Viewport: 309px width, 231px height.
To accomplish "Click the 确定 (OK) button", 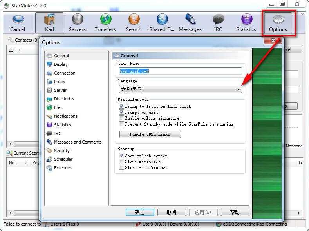I will click(x=140, y=212).
